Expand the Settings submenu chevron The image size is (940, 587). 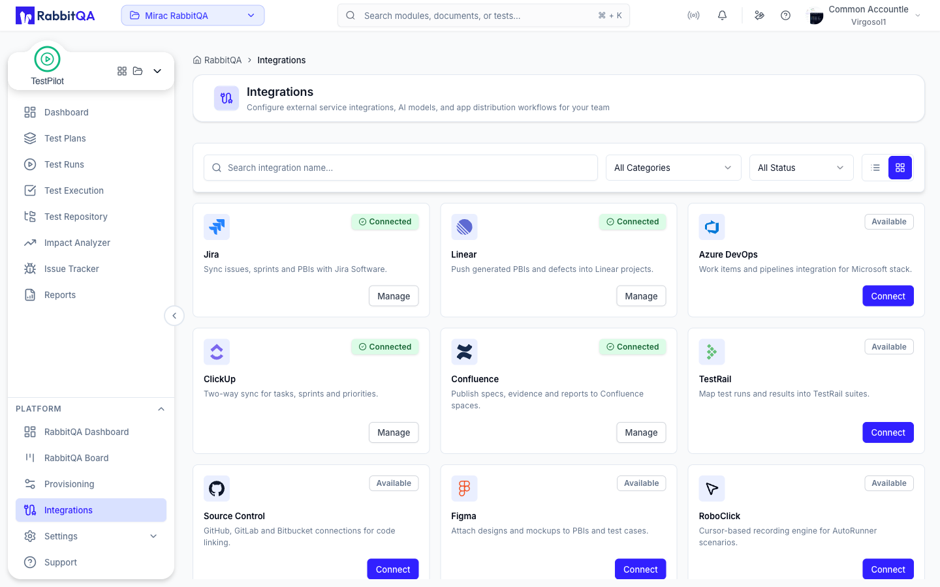click(153, 536)
